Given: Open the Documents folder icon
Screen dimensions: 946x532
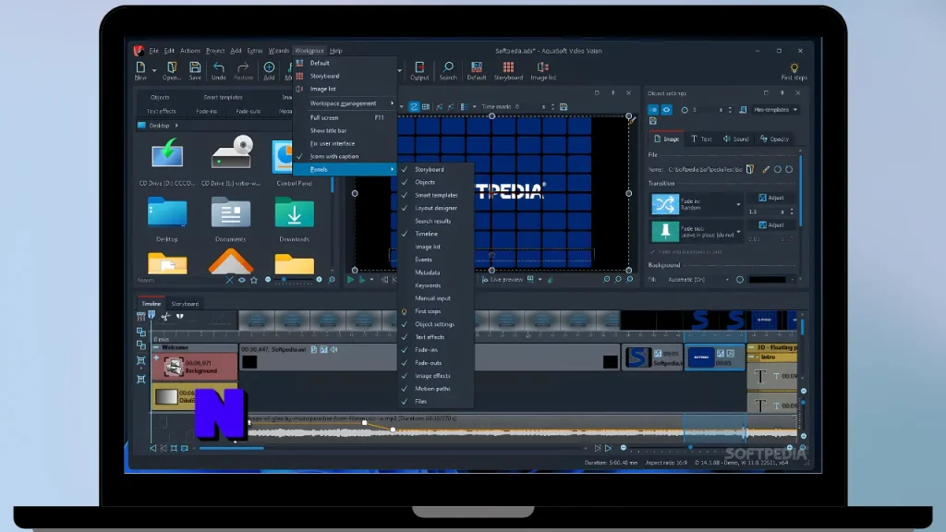Looking at the screenshot, I should (x=230, y=213).
